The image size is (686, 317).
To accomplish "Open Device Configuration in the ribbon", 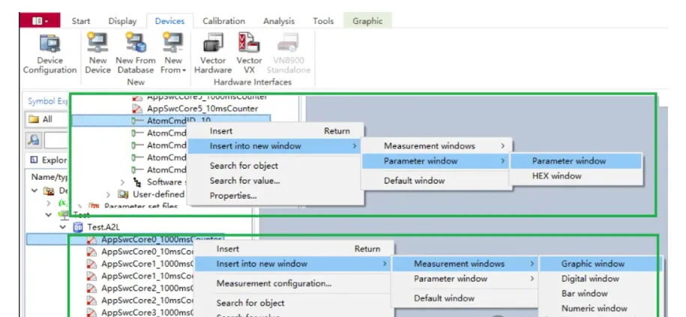I will click(x=50, y=53).
